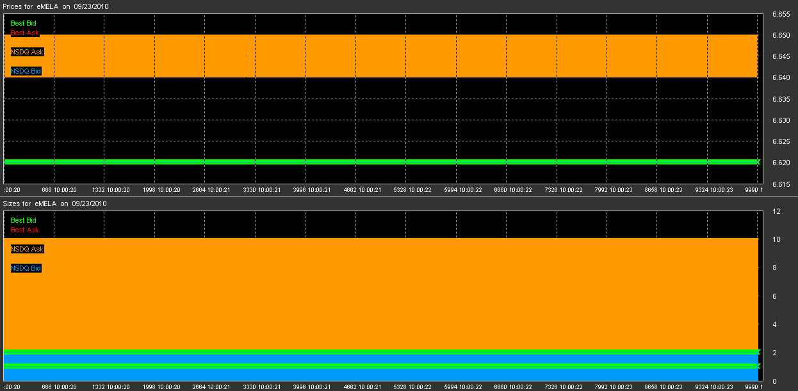Click the 12 label on Sizes axis
The width and height of the screenshot is (798, 391).
(x=776, y=211)
